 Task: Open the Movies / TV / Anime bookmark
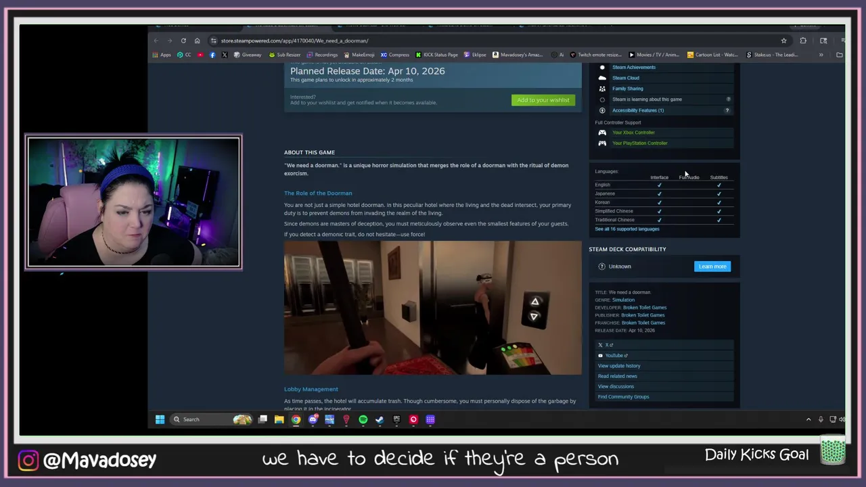coord(654,55)
